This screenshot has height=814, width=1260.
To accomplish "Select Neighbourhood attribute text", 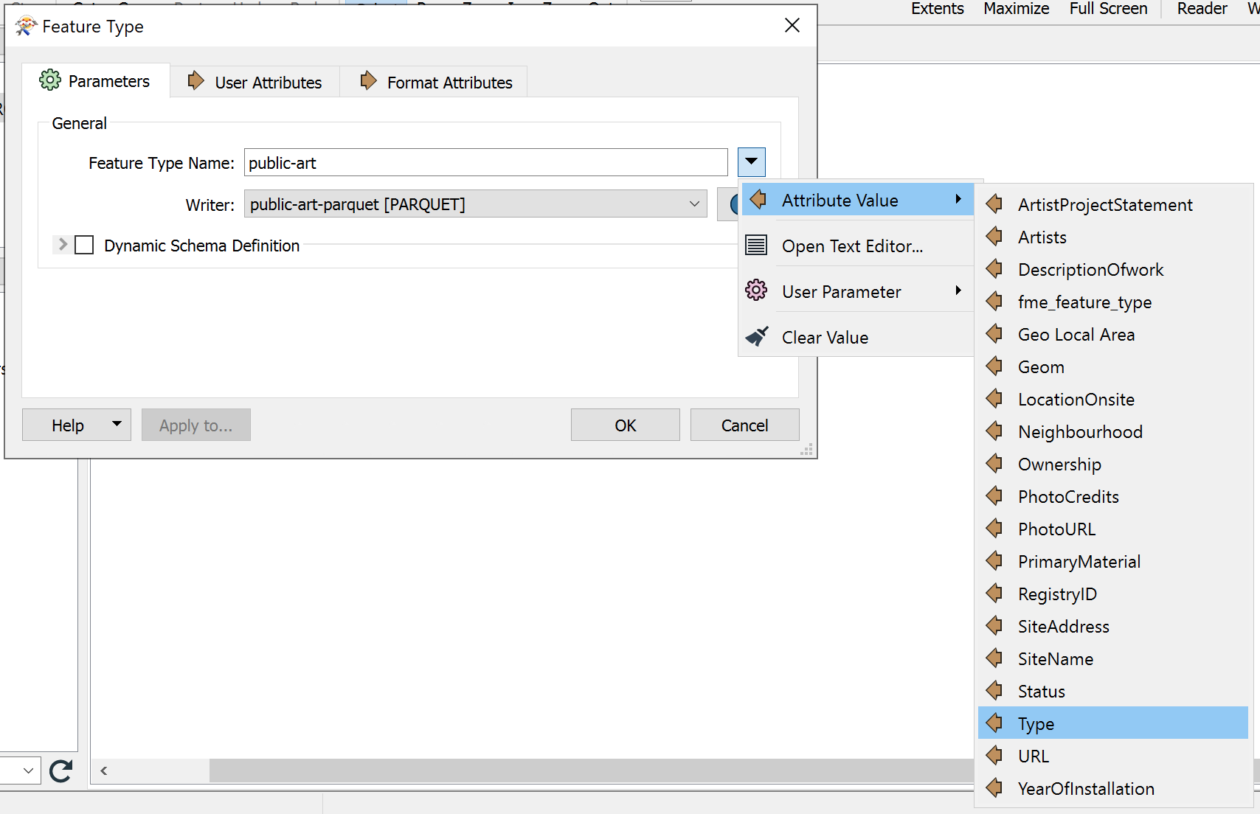I will click(1080, 431).
